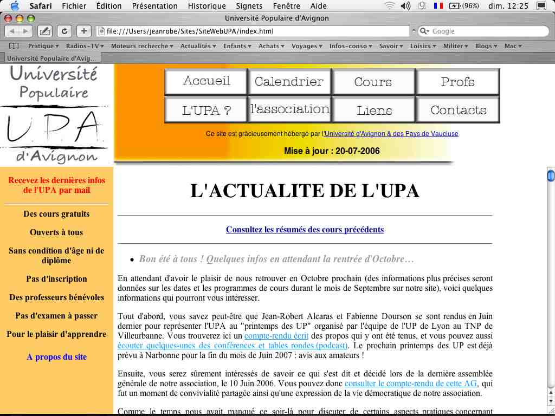Open the Apple menu
Viewport: 555px width, 416px height.
tap(15, 5)
